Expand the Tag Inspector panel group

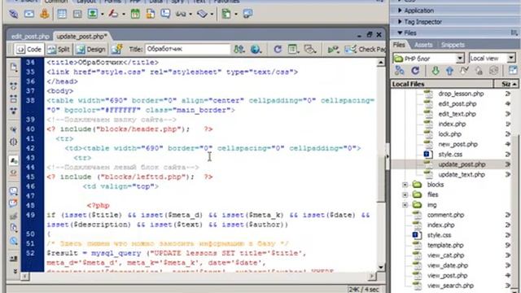pyautogui.click(x=400, y=22)
